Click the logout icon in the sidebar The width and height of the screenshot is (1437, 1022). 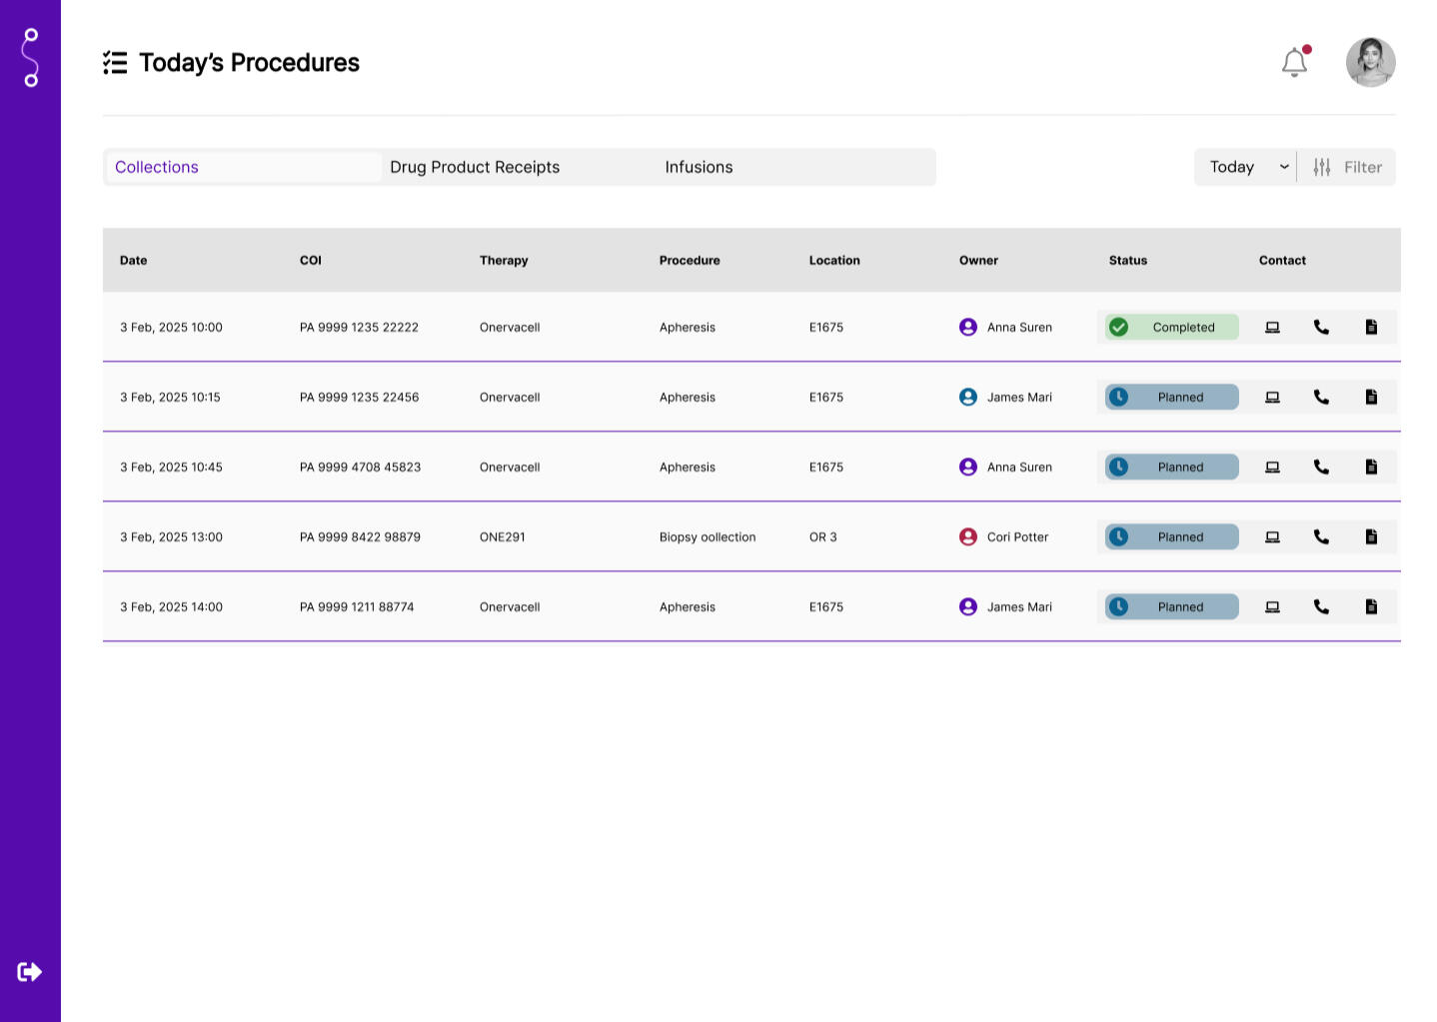point(29,970)
